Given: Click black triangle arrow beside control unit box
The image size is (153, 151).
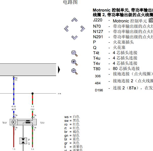Looking at the screenshot, I should tap(59, 69).
